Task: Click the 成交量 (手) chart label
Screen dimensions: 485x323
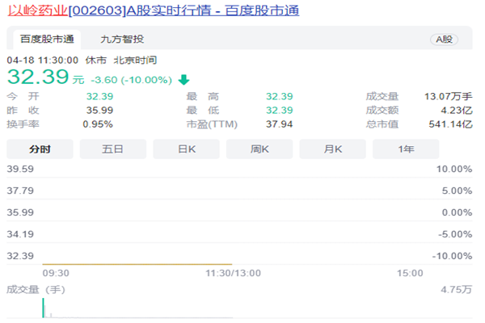Action: click(x=36, y=290)
